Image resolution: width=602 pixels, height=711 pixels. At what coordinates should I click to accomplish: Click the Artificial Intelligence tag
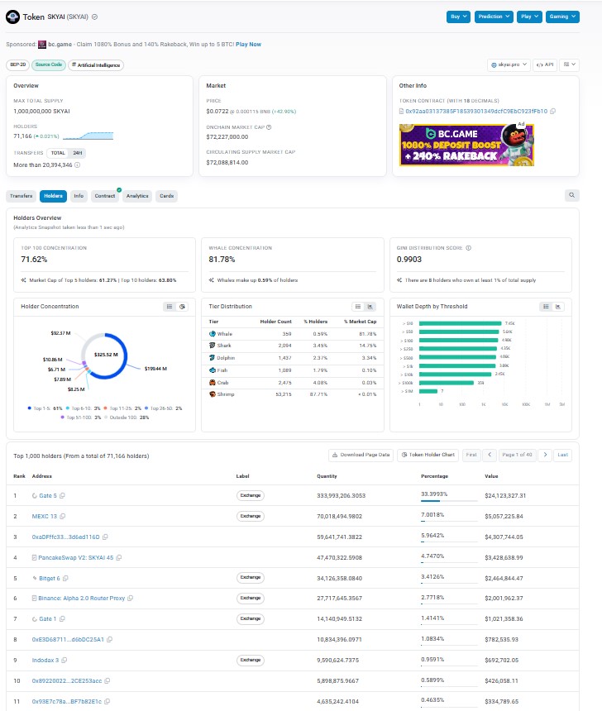[x=96, y=65]
